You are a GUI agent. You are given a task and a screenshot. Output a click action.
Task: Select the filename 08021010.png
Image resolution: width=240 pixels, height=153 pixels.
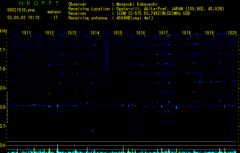[21, 10]
